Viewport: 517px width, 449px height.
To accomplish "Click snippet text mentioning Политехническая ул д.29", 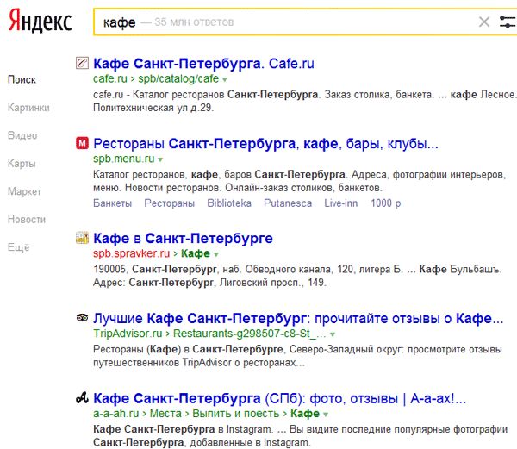I will (x=153, y=108).
